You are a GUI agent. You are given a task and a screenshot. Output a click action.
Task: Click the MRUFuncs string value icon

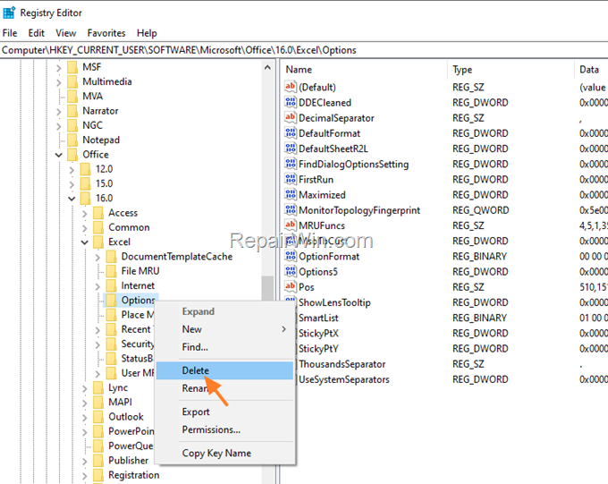[x=291, y=225]
